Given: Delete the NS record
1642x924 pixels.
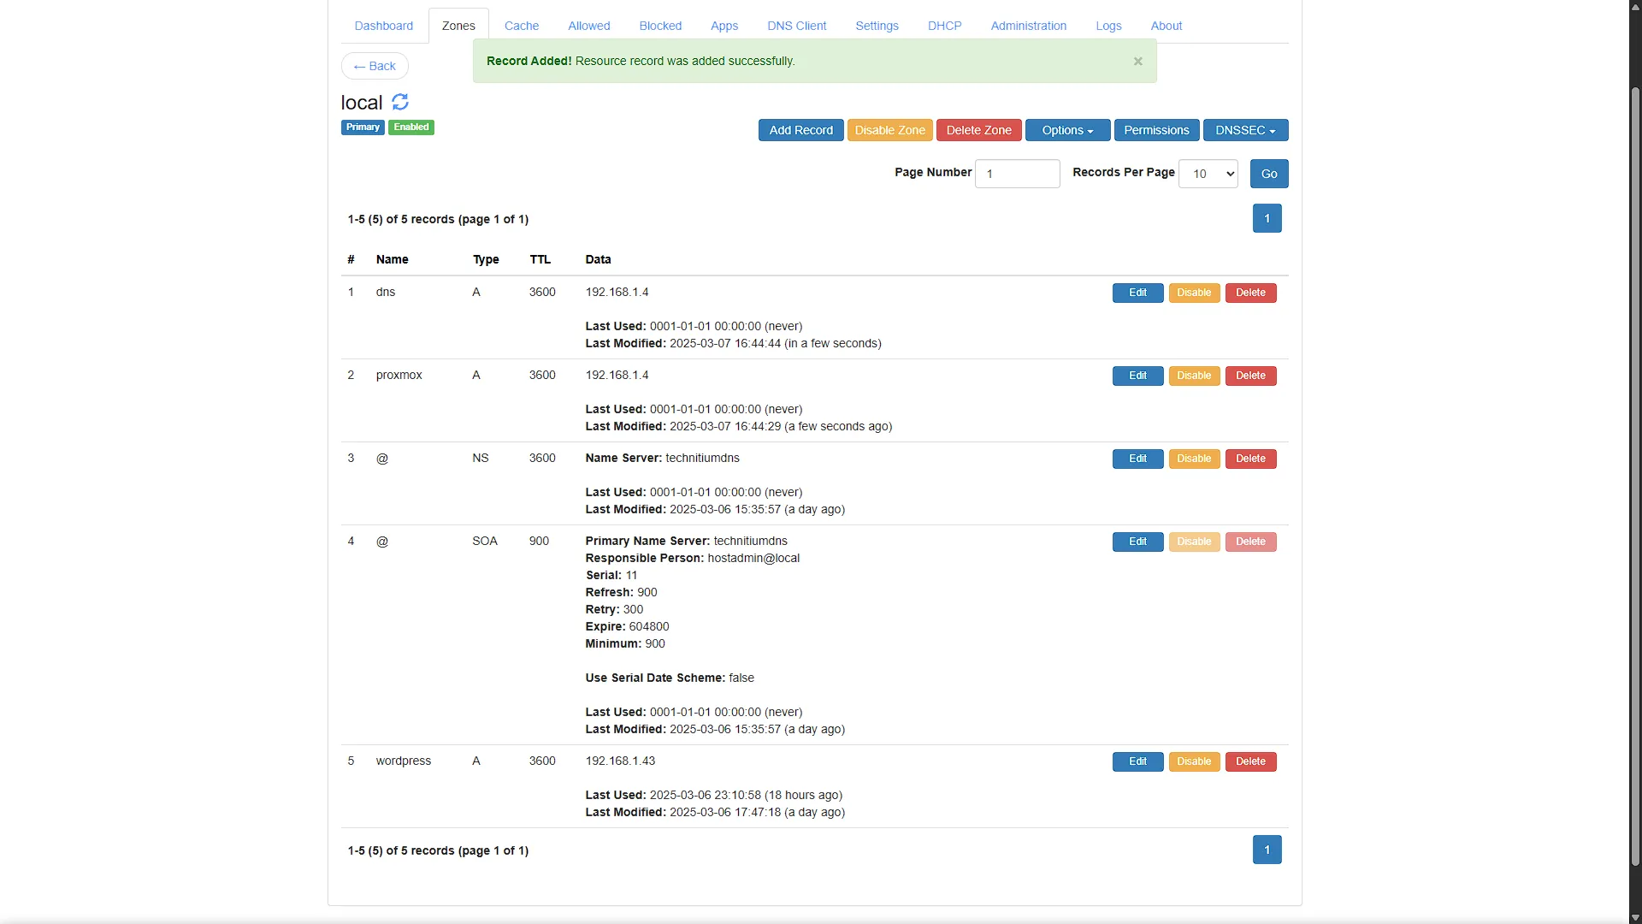Looking at the screenshot, I should 1251,459.
